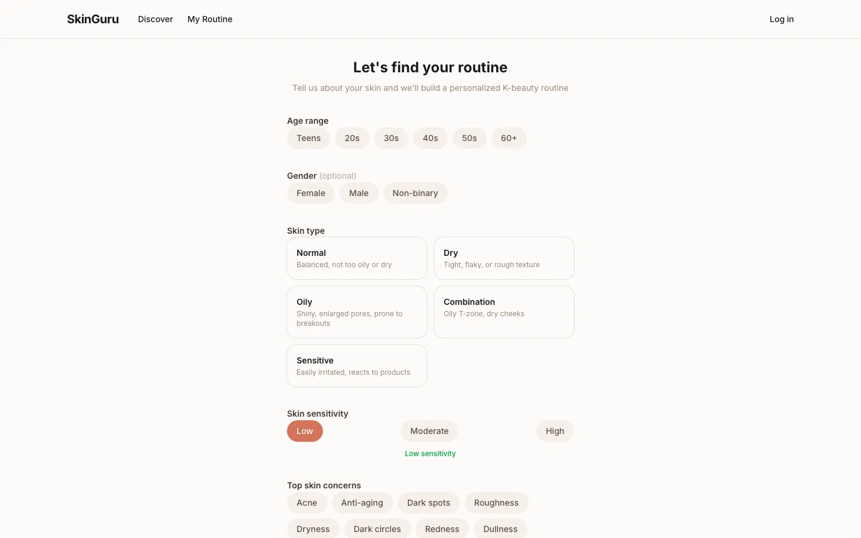861x538 pixels.
Task: Select 60+ as age range
Action: pos(509,138)
